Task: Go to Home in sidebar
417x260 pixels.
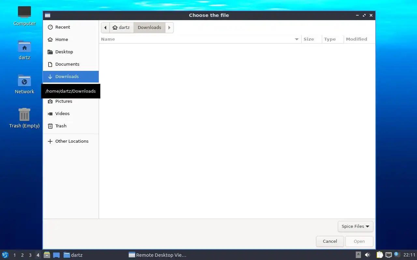Action: (71, 40)
